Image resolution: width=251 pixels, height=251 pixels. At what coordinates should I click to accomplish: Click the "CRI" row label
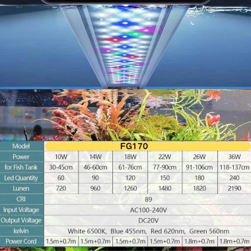[x=21, y=199]
